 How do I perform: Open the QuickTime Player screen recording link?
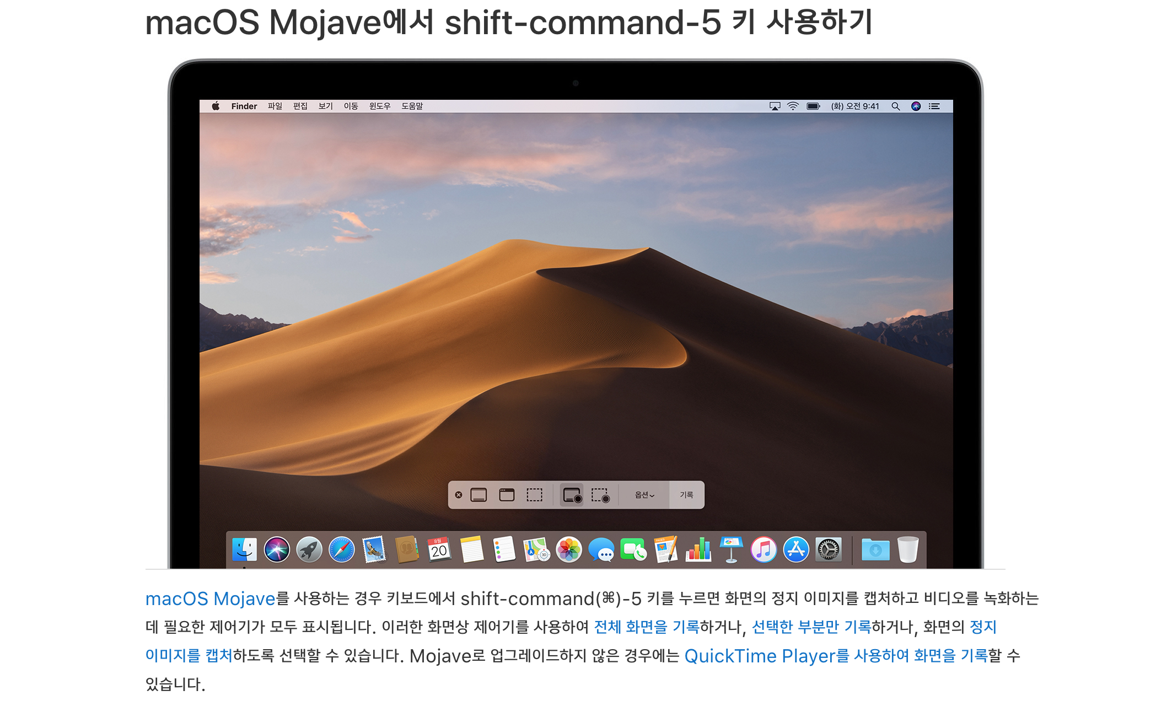[x=835, y=656]
